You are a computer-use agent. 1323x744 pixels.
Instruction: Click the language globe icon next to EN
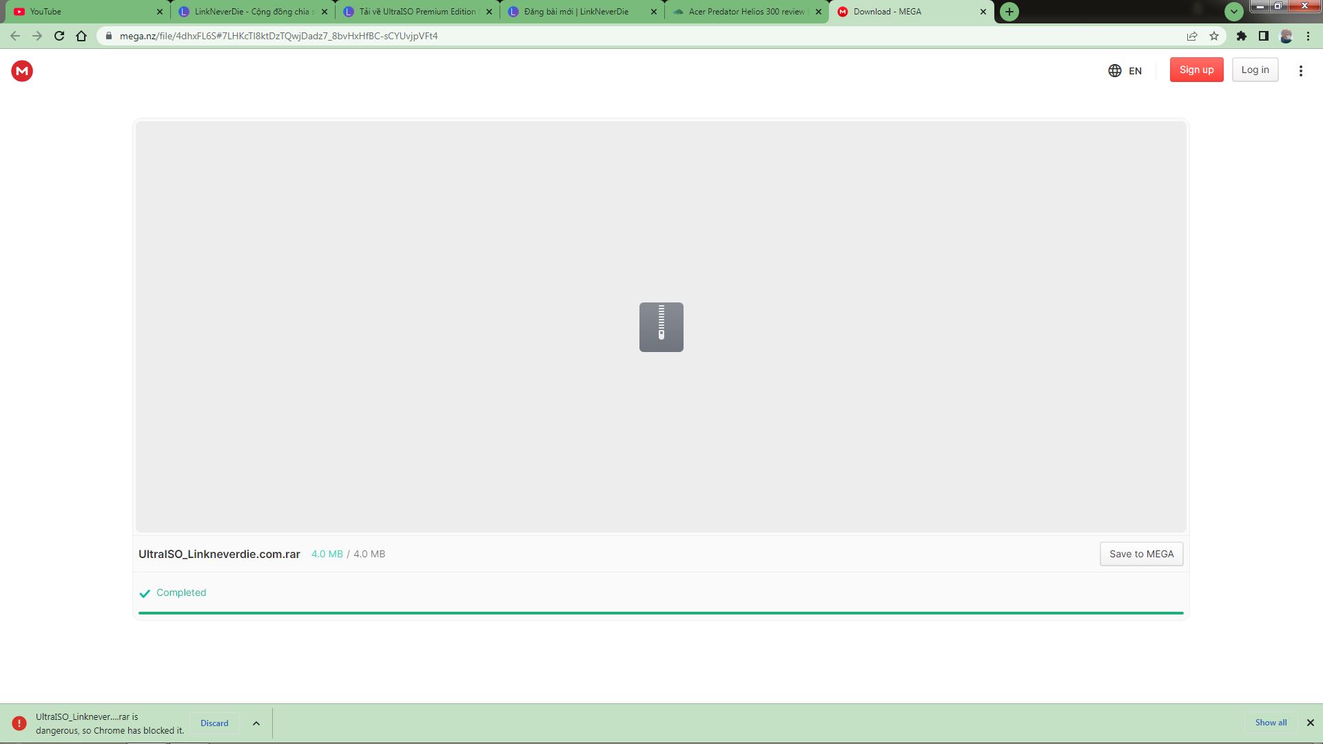(1116, 70)
